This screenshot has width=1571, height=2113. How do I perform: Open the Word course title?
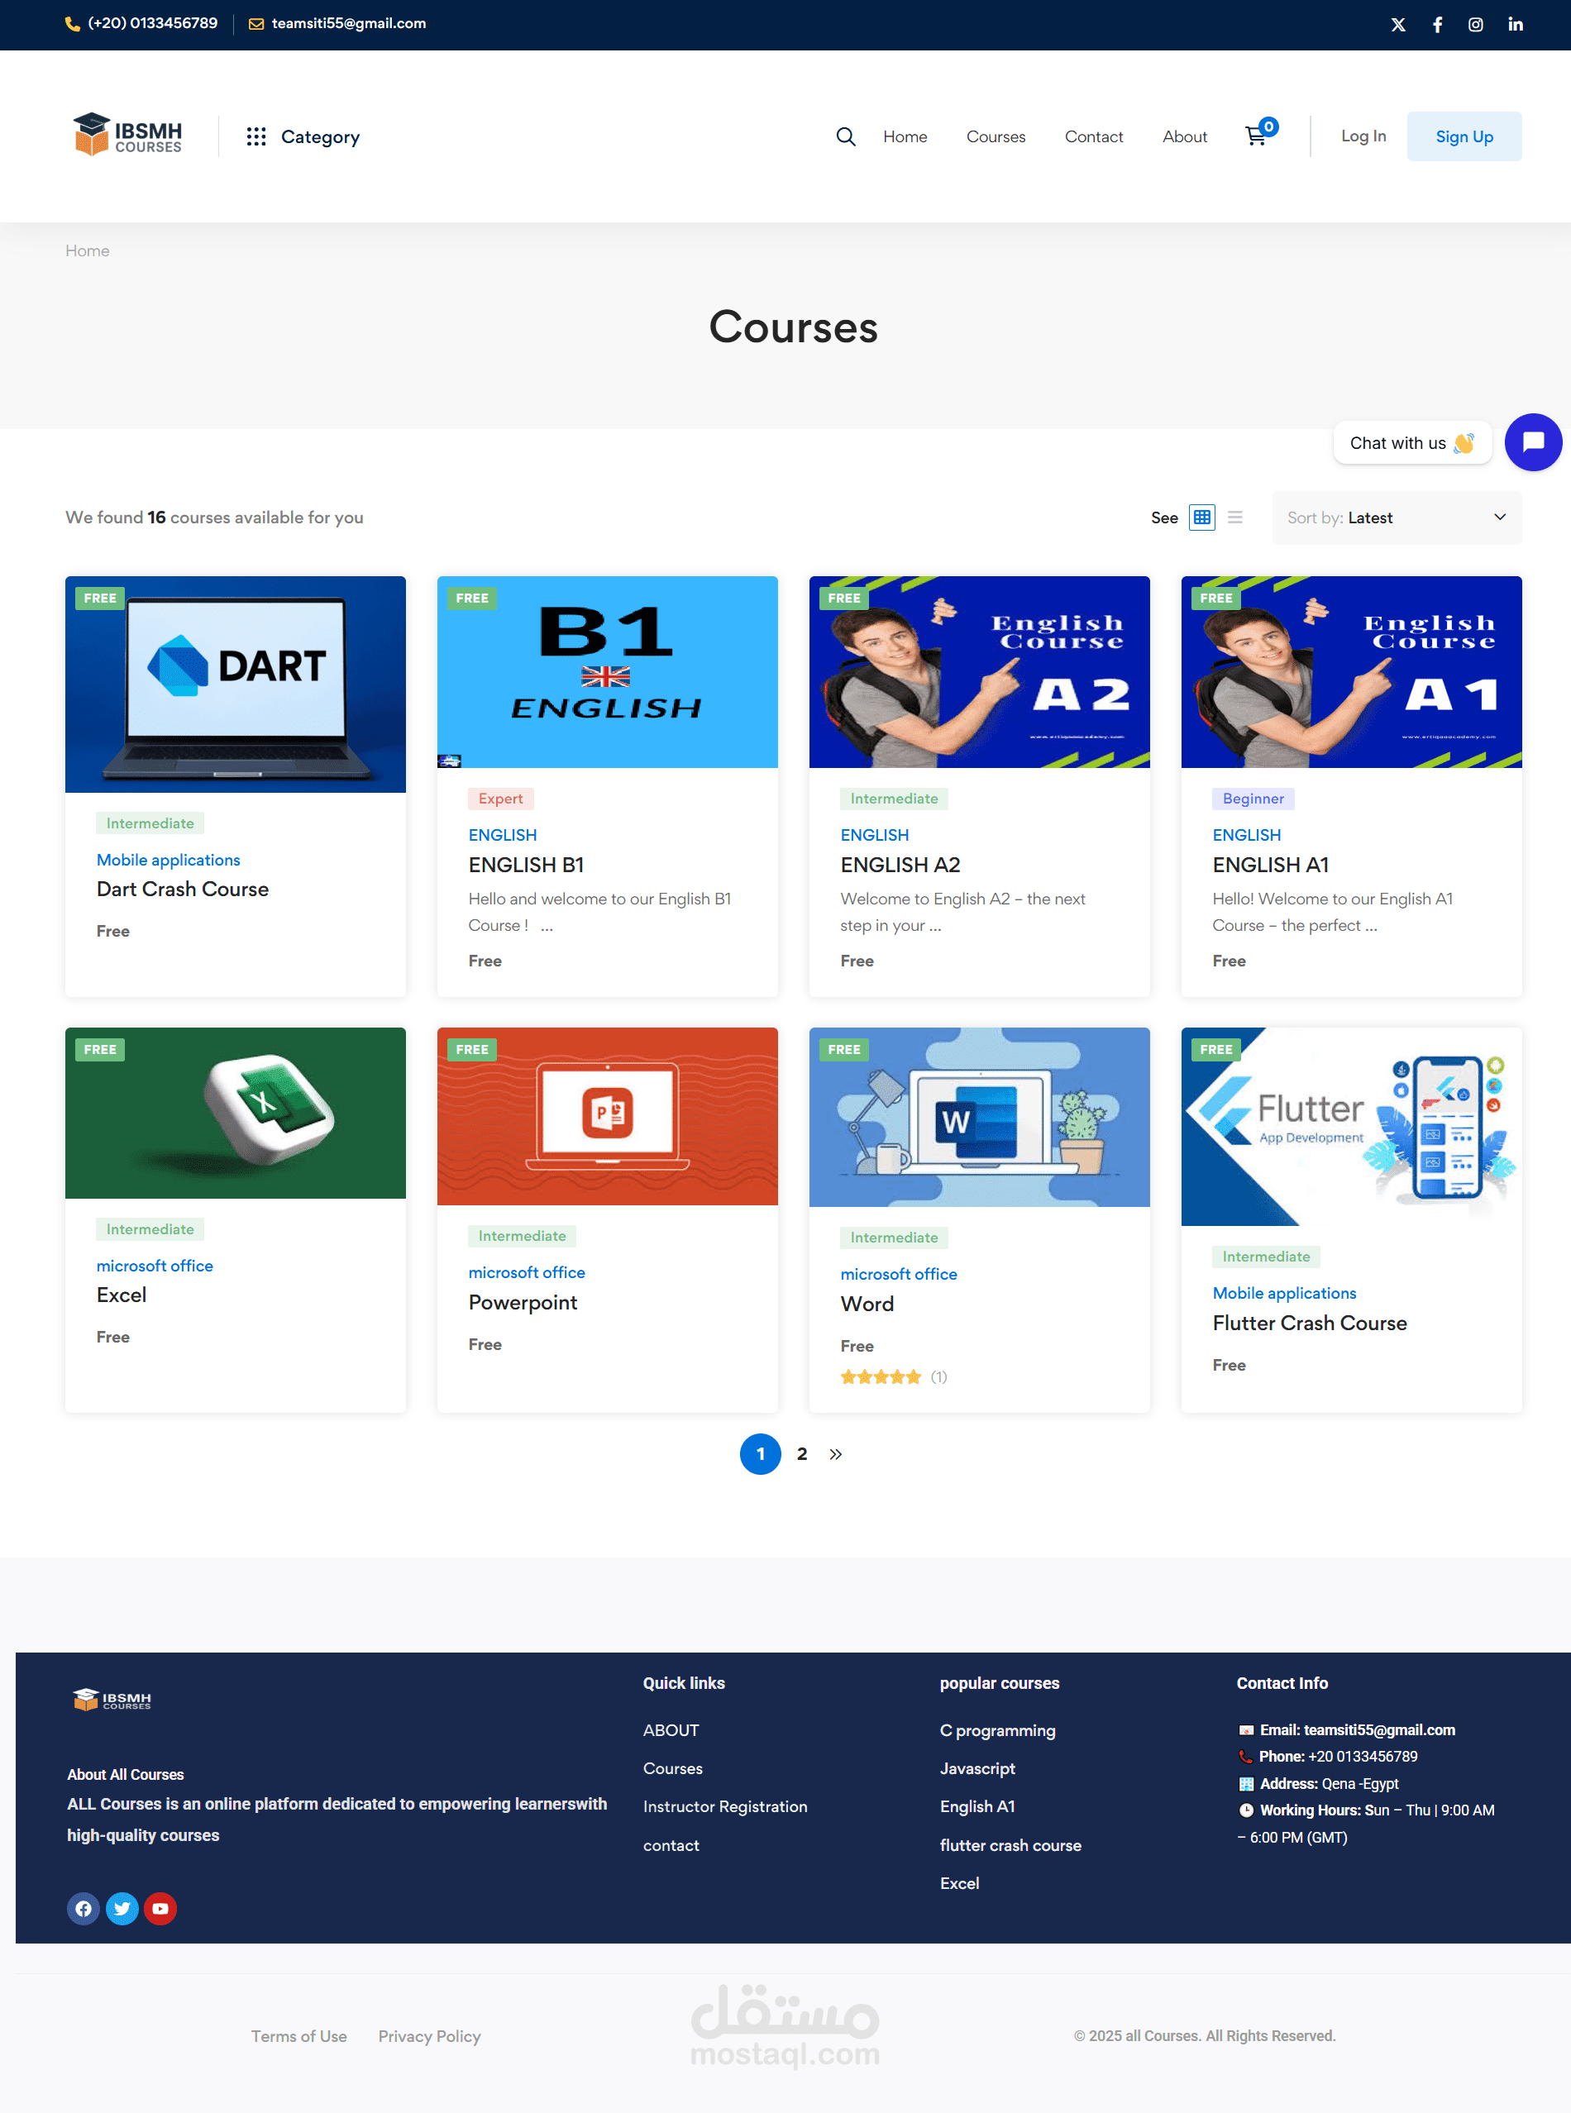point(867,1305)
